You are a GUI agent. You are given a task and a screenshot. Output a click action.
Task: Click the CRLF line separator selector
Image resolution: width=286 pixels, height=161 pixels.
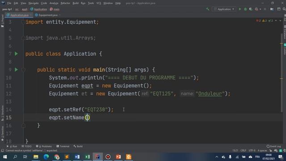click(243, 151)
